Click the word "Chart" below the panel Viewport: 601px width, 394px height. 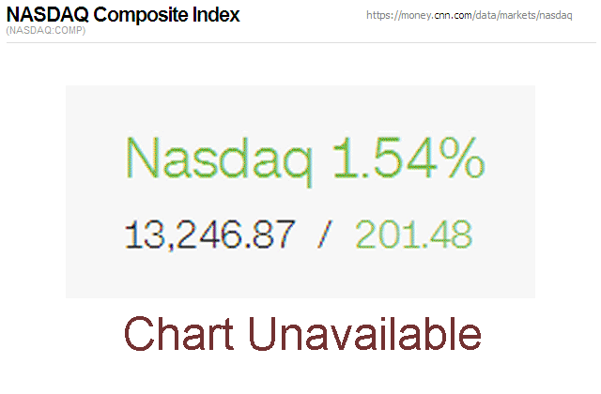[x=178, y=335]
